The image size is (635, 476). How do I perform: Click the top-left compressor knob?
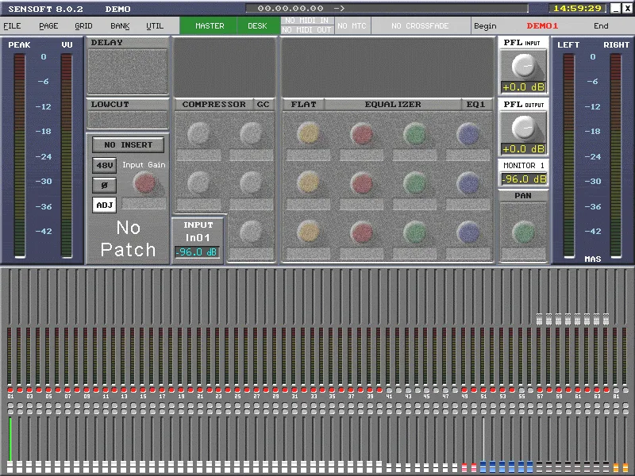[198, 132]
